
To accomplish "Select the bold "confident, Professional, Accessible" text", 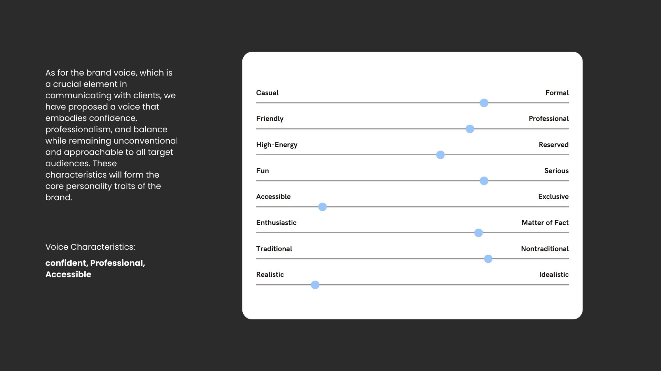I will [x=95, y=269].
